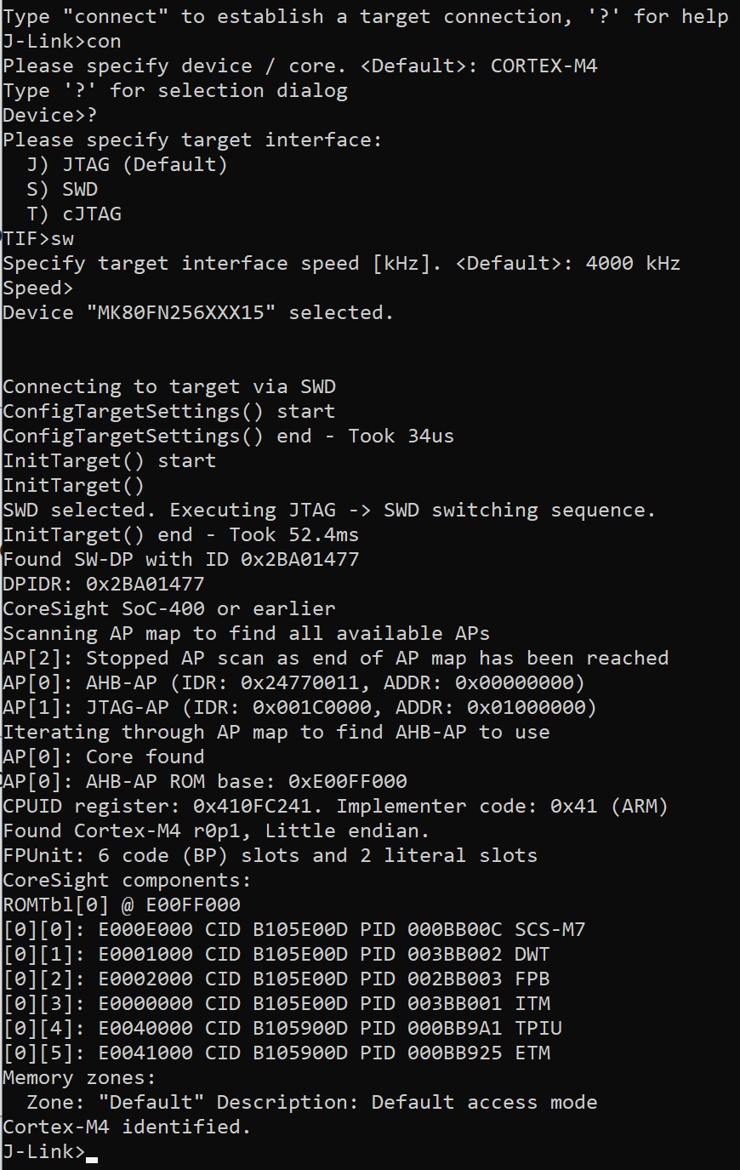The width and height of the screenshot is (740, 1170).
Task: Click the J-Link prompt cursor at bottom
Action: coord(92,1156)
